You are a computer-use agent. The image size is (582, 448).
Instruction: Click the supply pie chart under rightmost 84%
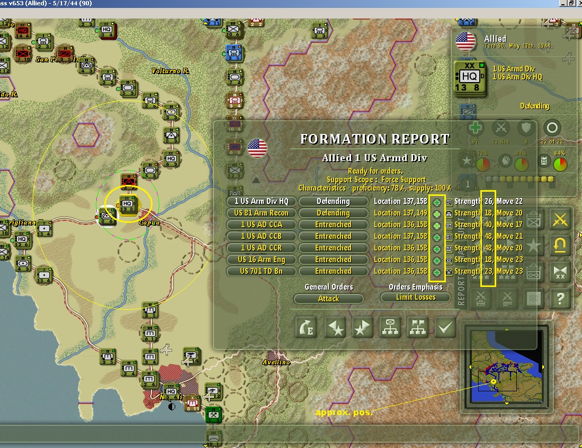click(560, 164)
